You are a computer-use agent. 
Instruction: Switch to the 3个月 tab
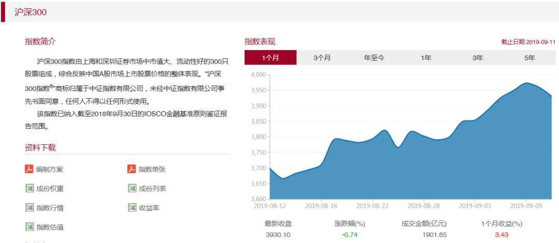pyautogui.click(x=322, y=57)
